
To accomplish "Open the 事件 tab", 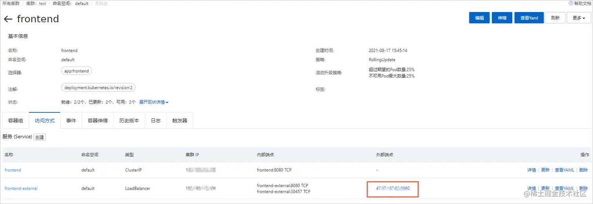I will pos(71,121).
